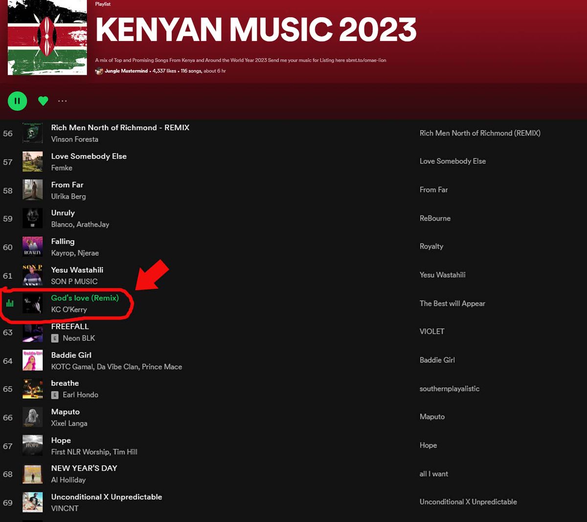587x522 pixels.
Task: Open artist Xixel Langa
Action: pyautogui.click(x=69, y=423)
